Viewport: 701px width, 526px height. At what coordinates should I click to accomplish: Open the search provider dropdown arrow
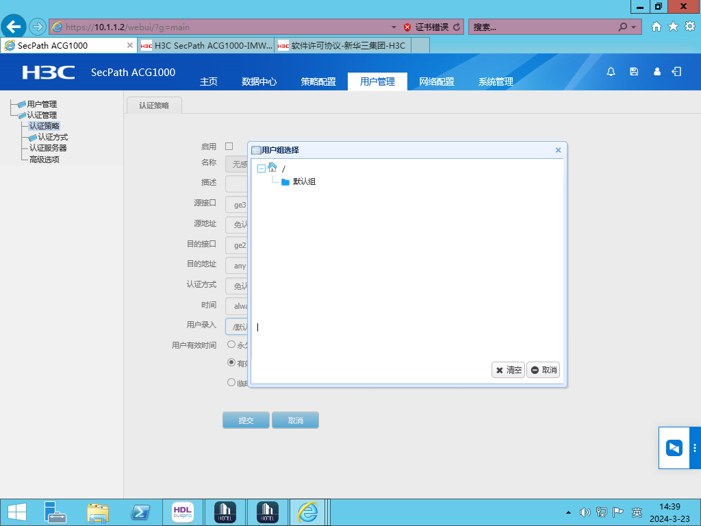pos(633,27)
